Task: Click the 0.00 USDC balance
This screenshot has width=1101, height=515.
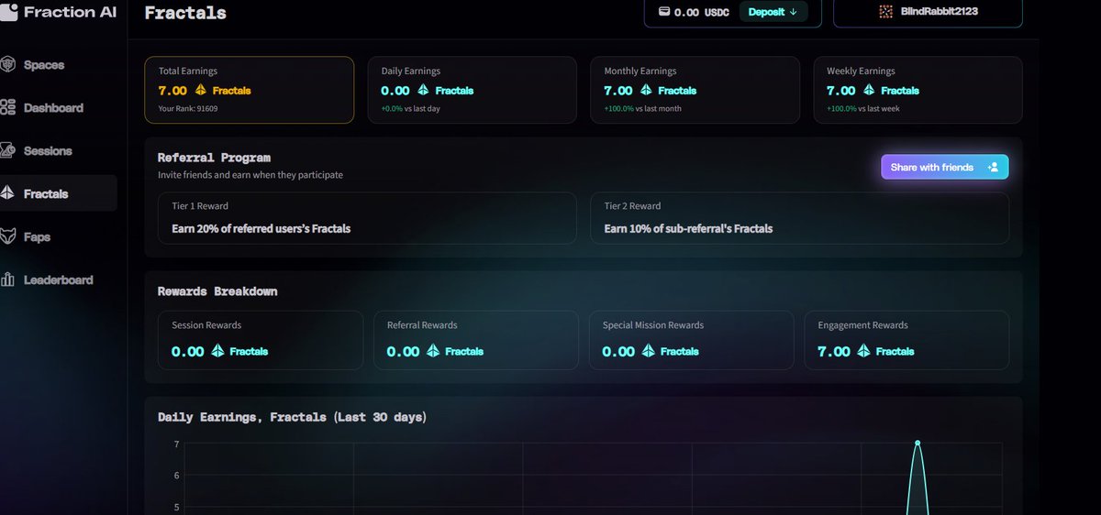Action: click(702, 12)
